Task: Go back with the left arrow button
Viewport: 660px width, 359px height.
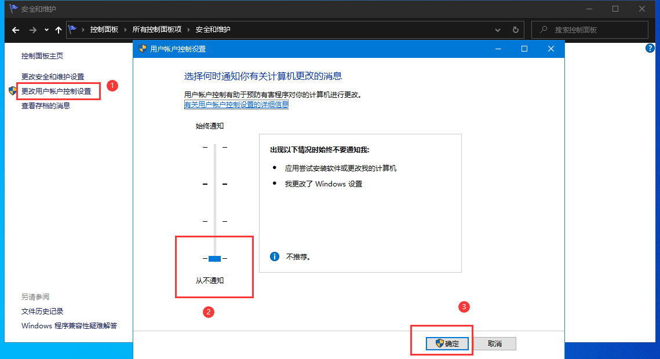Action: (x=16, y=30)
